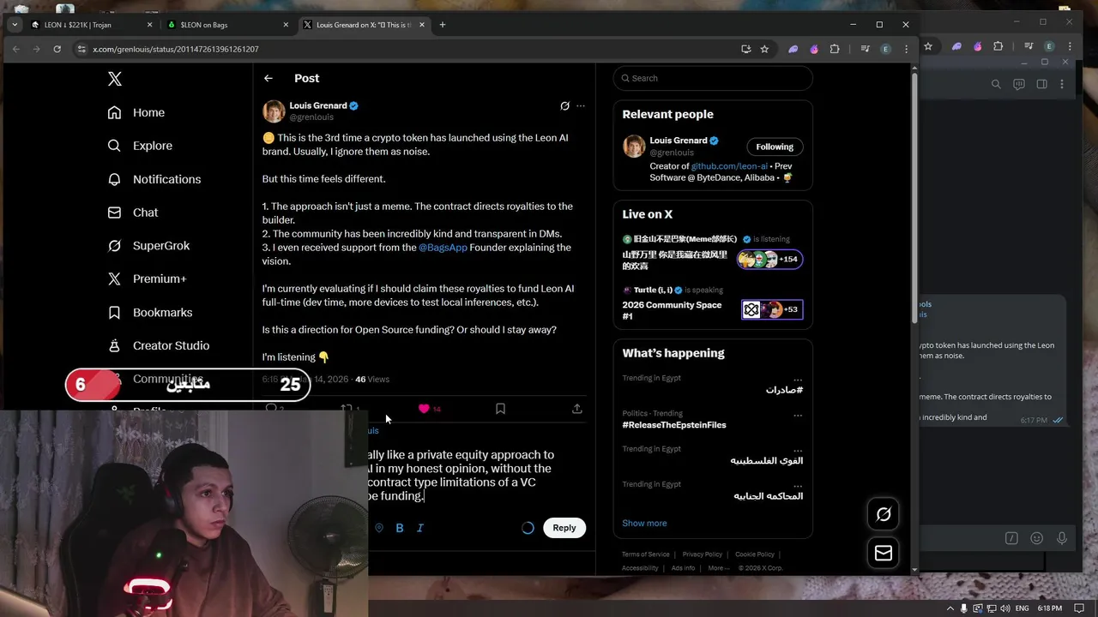Click the emoji icon in background chat window
Viewport: 1098px width, 617px height.
[1037, 538]
